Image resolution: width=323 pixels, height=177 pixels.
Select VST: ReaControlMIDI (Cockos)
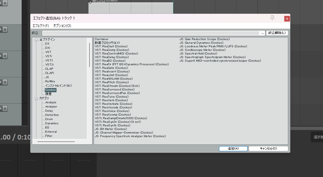point(116,54)
